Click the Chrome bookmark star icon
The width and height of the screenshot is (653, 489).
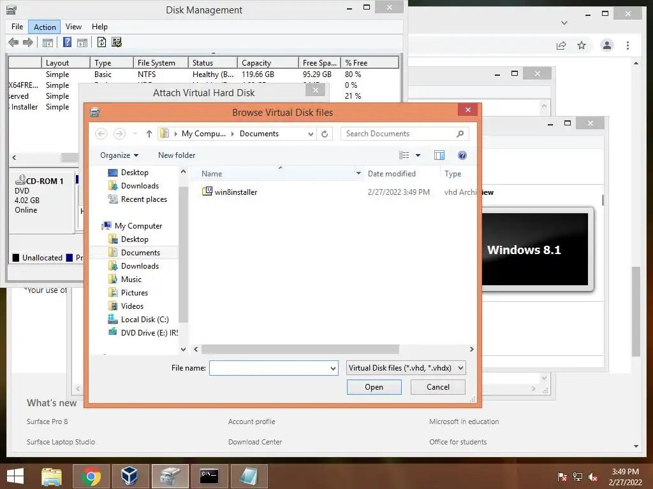point(582,45)
